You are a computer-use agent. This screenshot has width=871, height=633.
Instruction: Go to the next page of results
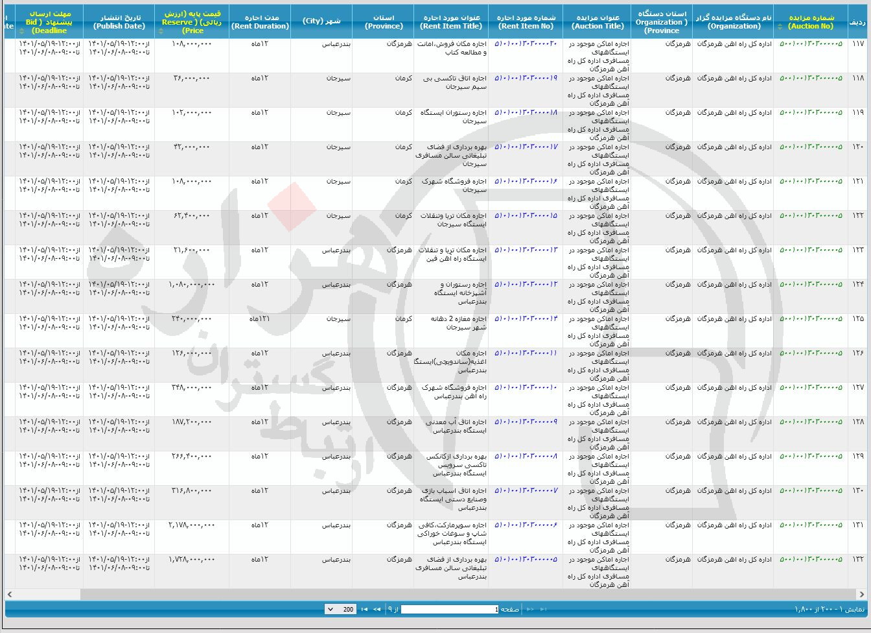click(375, 609)
